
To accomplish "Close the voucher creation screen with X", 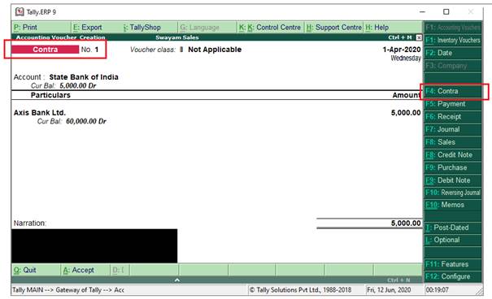I will coord(419,37).
